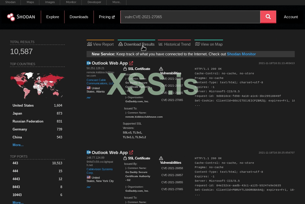Click the United States flag icon in first result
Image resolution: width=305 pixels, height=204 pixels.
pos(88,88)
